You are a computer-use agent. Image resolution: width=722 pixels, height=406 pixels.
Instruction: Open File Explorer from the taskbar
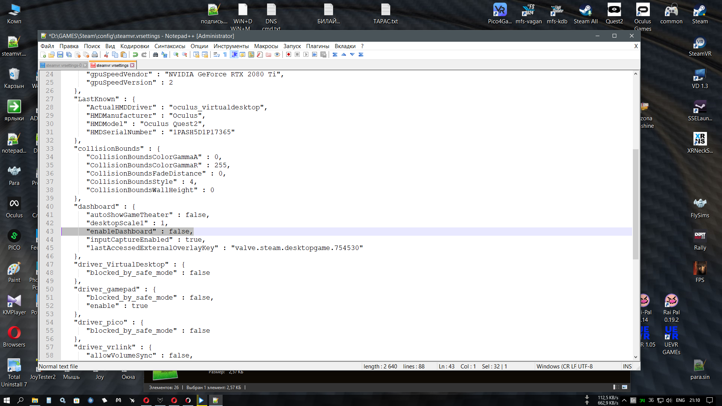[35, 400]
